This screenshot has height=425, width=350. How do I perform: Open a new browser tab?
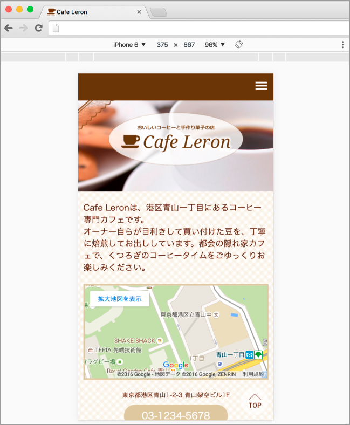tap(158, 12)
